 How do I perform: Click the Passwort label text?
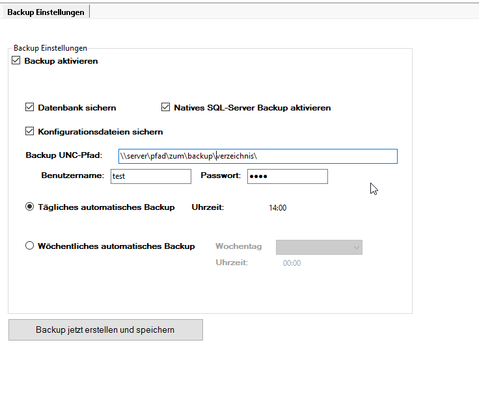221,175
